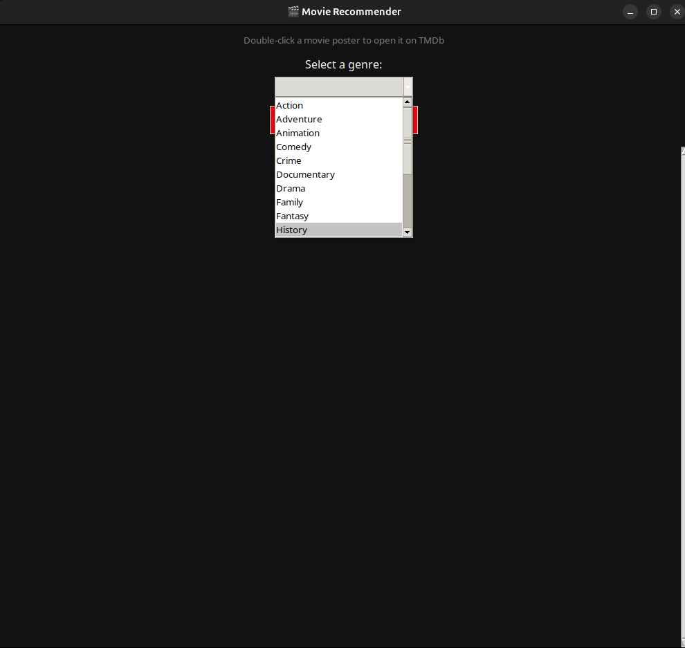Close the Movie Recommender window
The image size is (685, 648).
[677, 12]
